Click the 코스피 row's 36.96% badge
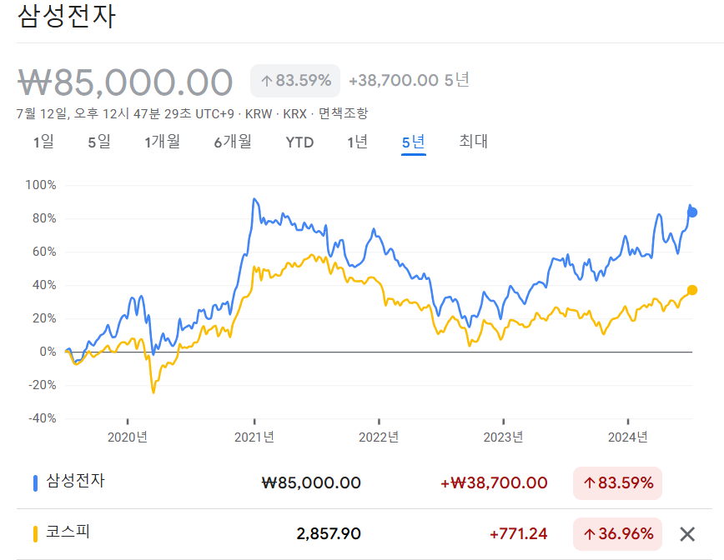The image size is (724, 560). (x=617, y=534)
